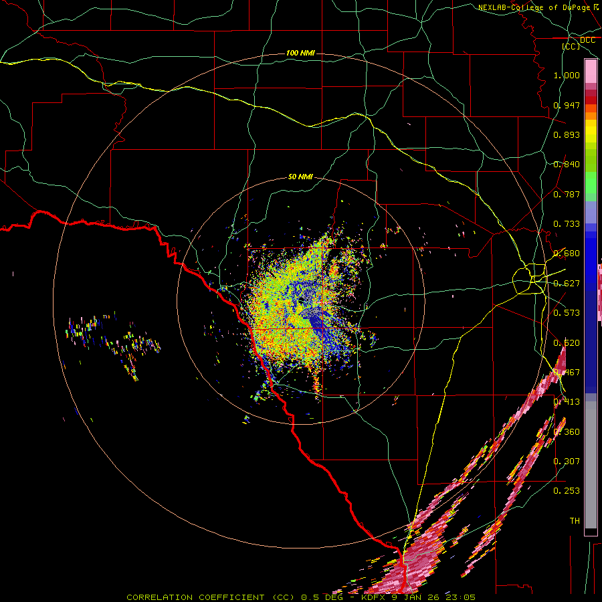Click the 50 NMI range ring label
This screenshot has height=602, width=602.
pyautogui.click(x=300, y=177)
